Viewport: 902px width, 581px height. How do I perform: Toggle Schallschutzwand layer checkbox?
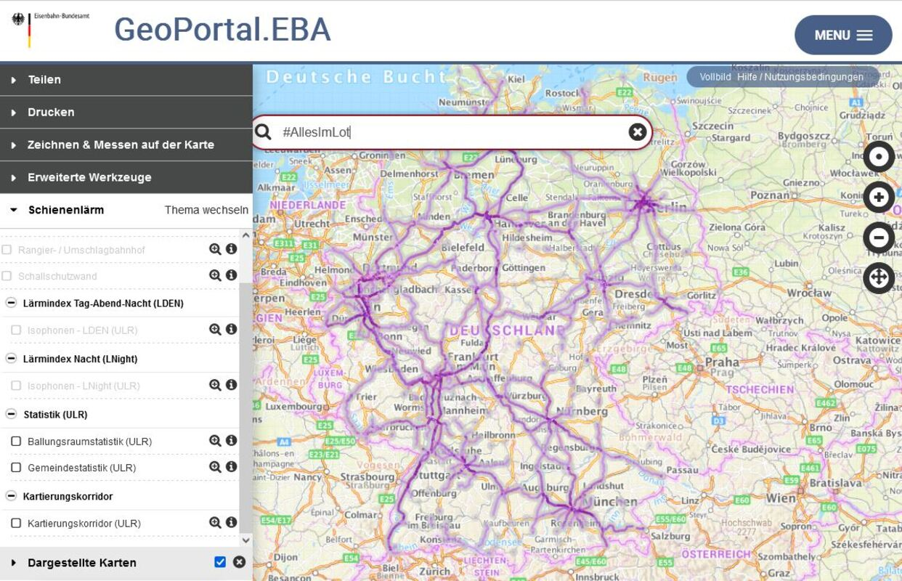7,276
